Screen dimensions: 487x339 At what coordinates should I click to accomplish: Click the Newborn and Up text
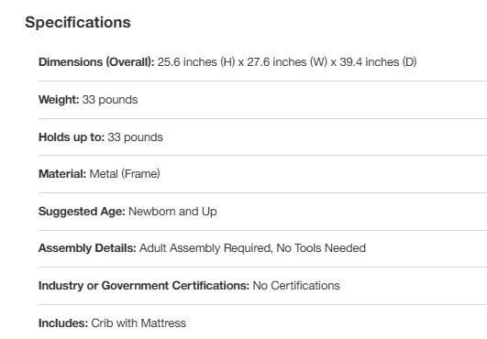tap(172, 212)
